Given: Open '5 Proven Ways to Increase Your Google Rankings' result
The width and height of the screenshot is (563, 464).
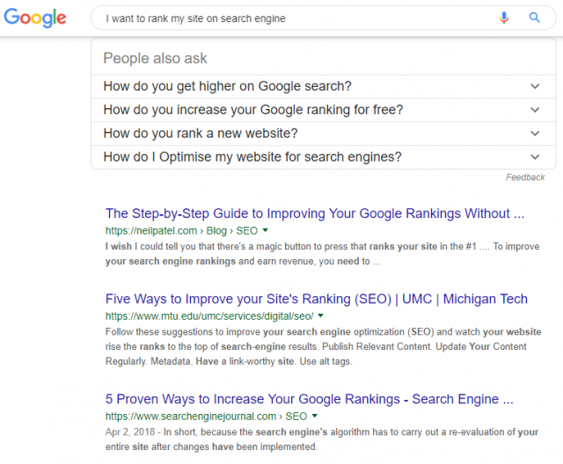Looking at the screenshot, I should click(x=309, y=399).
